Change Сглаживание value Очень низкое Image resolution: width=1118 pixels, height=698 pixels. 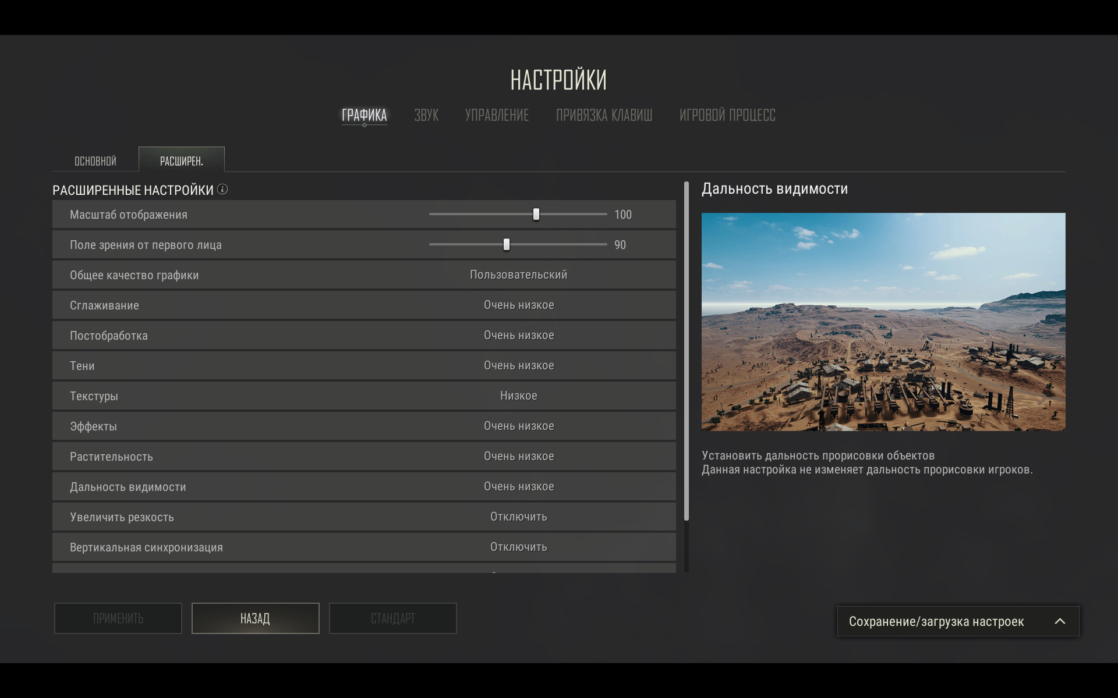[519, 305]
